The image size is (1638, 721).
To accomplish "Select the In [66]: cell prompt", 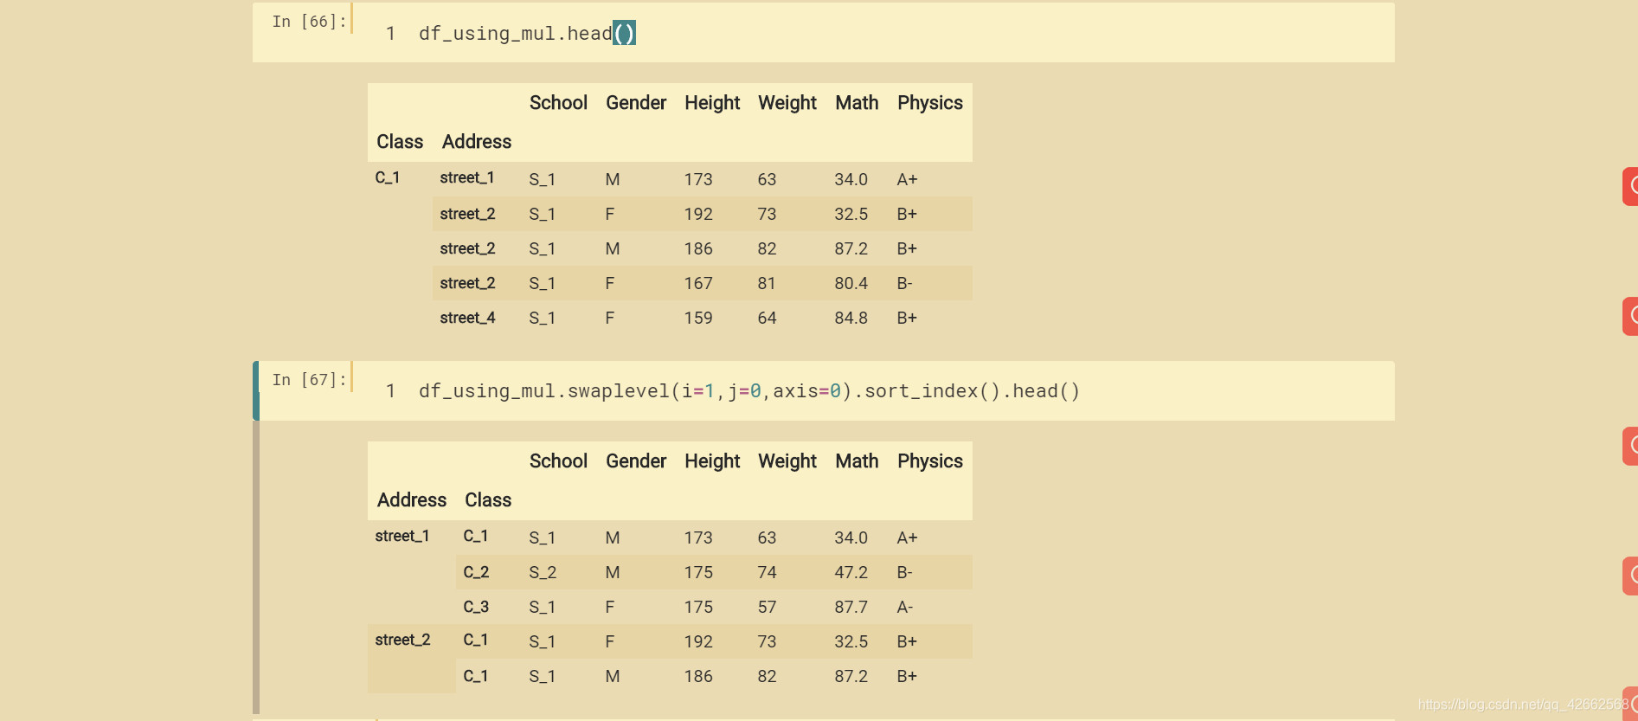I will click(309, 22).
